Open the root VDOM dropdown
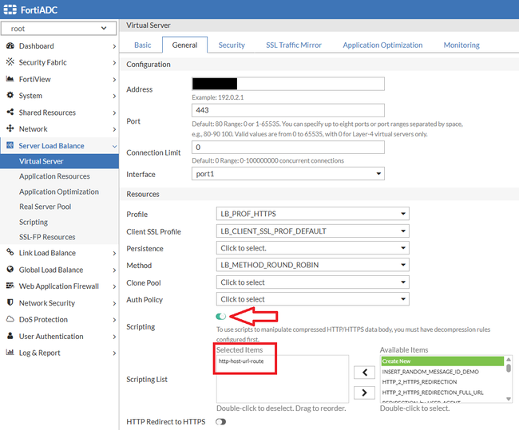519x430 pixels. pyautogui.click(x=59, y=28)
